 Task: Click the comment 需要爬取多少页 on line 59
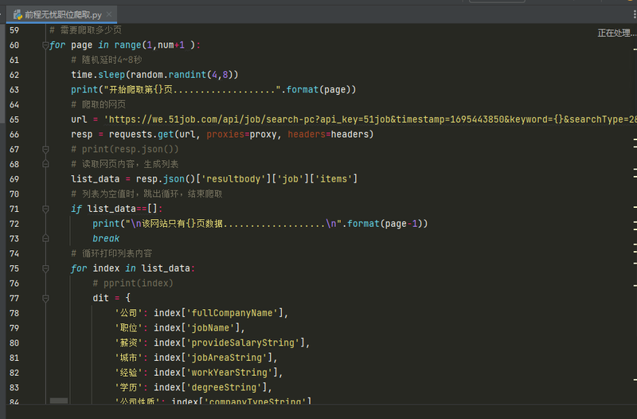pos(85,30)
